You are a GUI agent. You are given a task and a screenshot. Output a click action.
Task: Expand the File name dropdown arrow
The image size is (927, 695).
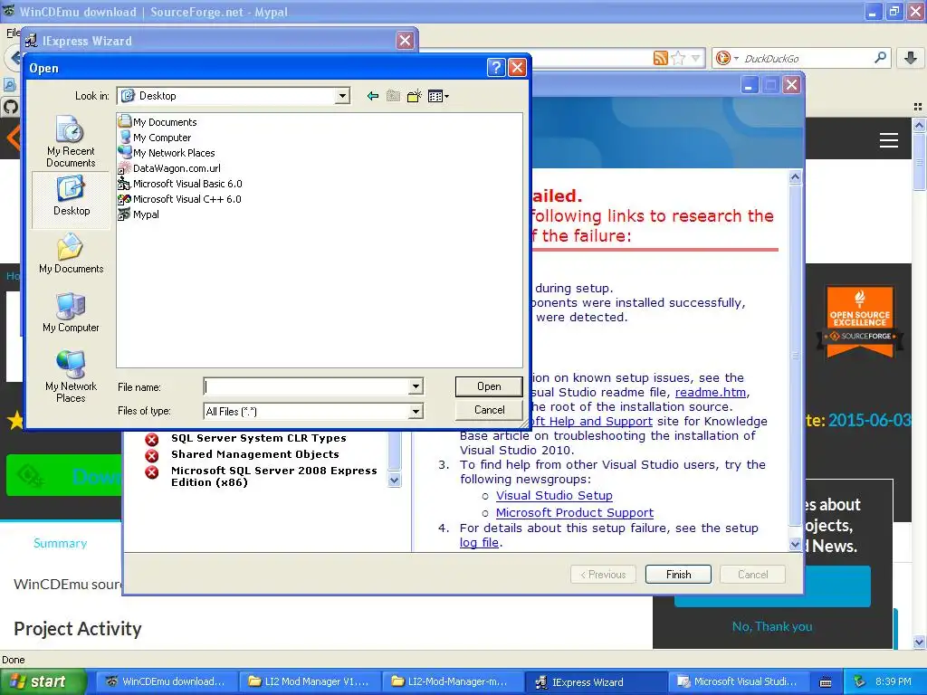pyautogui.click(x=416, y=386)
